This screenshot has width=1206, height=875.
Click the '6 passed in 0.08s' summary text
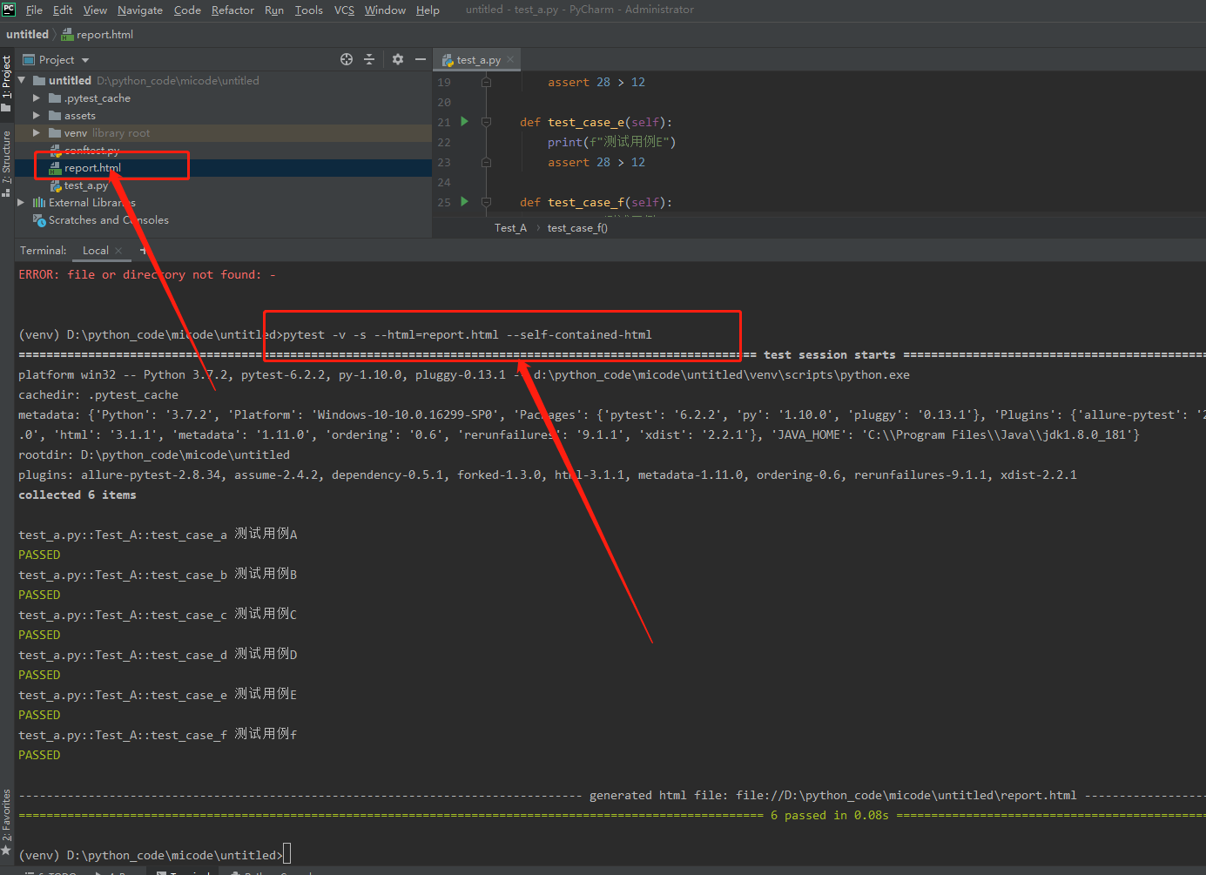pyautogui.click(x=830, y=815)
